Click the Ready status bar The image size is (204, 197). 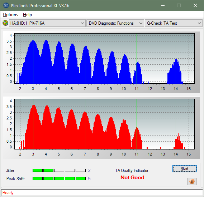102,193
